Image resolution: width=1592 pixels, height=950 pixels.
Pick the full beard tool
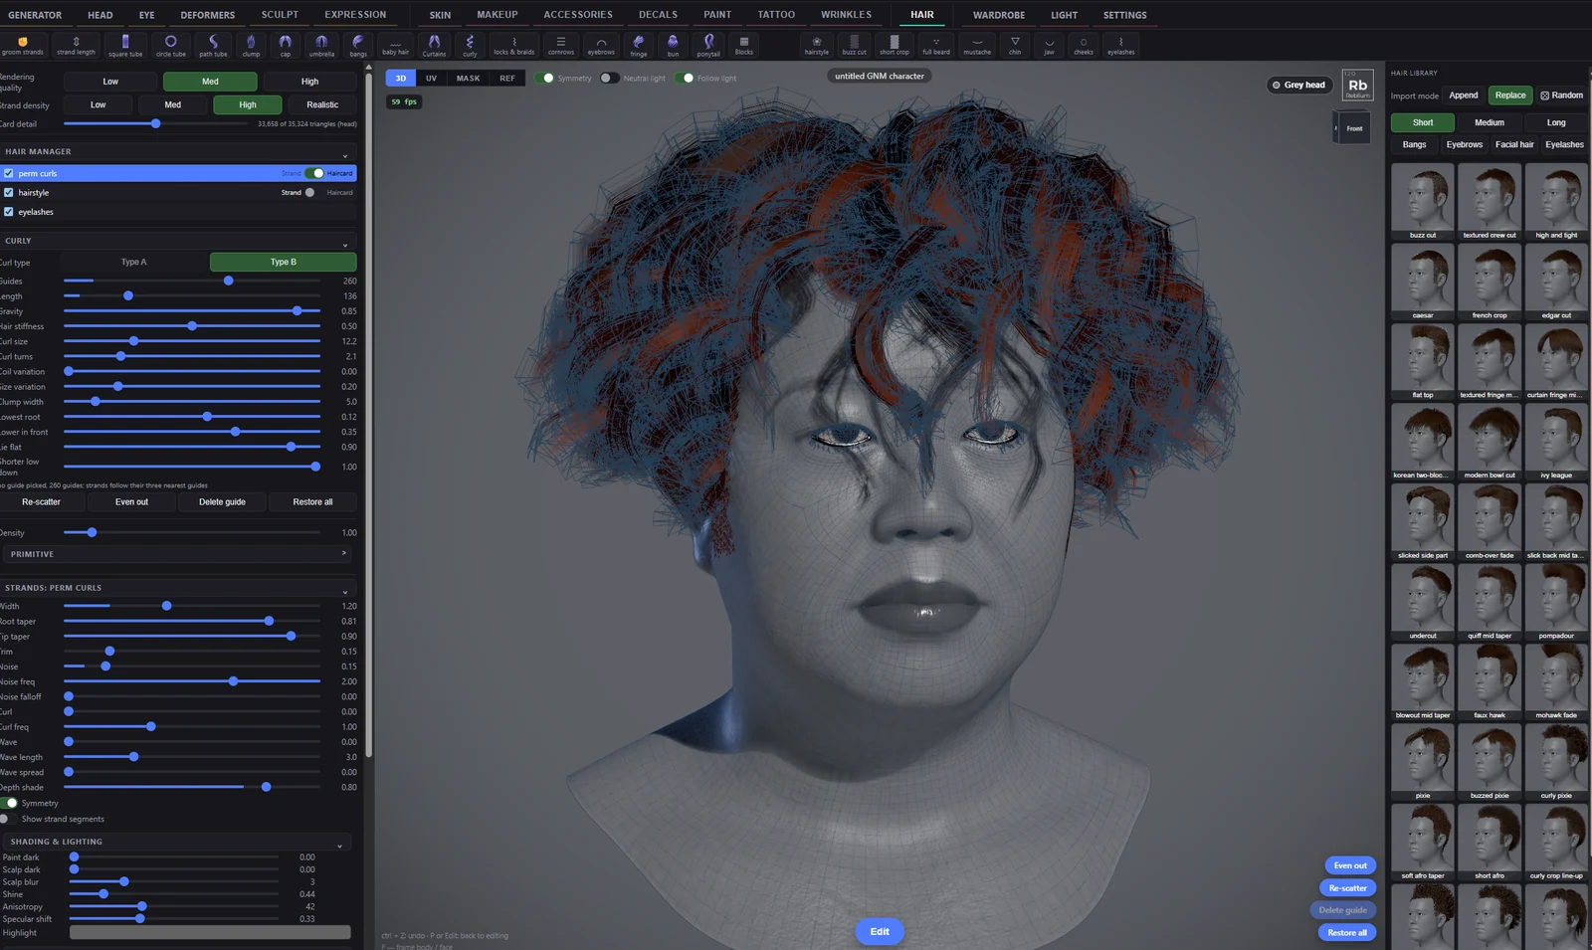tap(936, 45)
